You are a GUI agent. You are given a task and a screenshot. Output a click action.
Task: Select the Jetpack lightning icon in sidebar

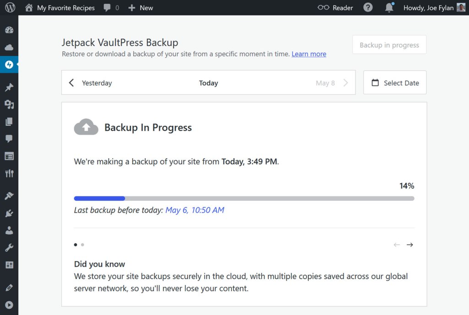(9, 64)
